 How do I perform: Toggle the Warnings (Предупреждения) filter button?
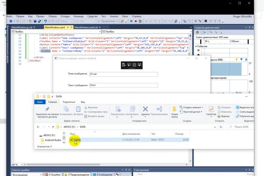pyautogui.click(x=77, y=175)
